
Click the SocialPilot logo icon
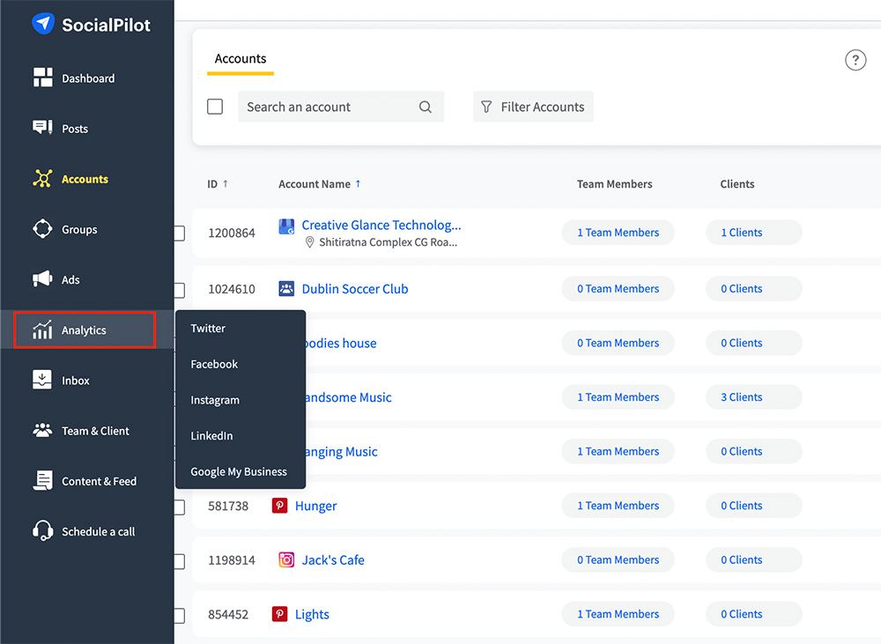[x=42, y=24]
